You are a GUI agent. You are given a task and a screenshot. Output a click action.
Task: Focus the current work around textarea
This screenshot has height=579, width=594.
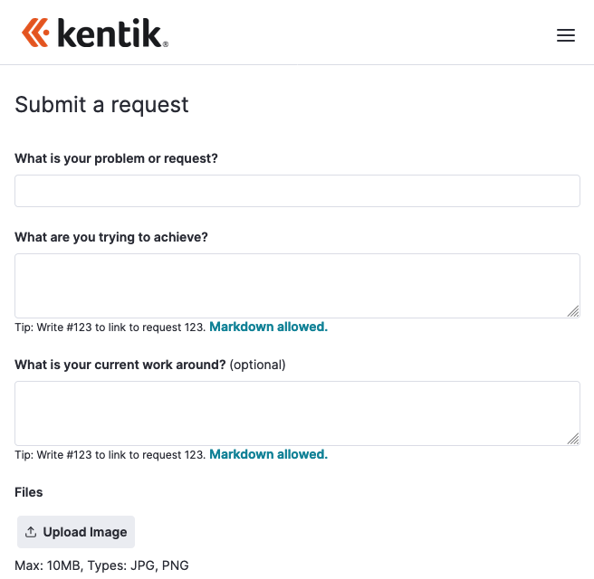(297, 413)
